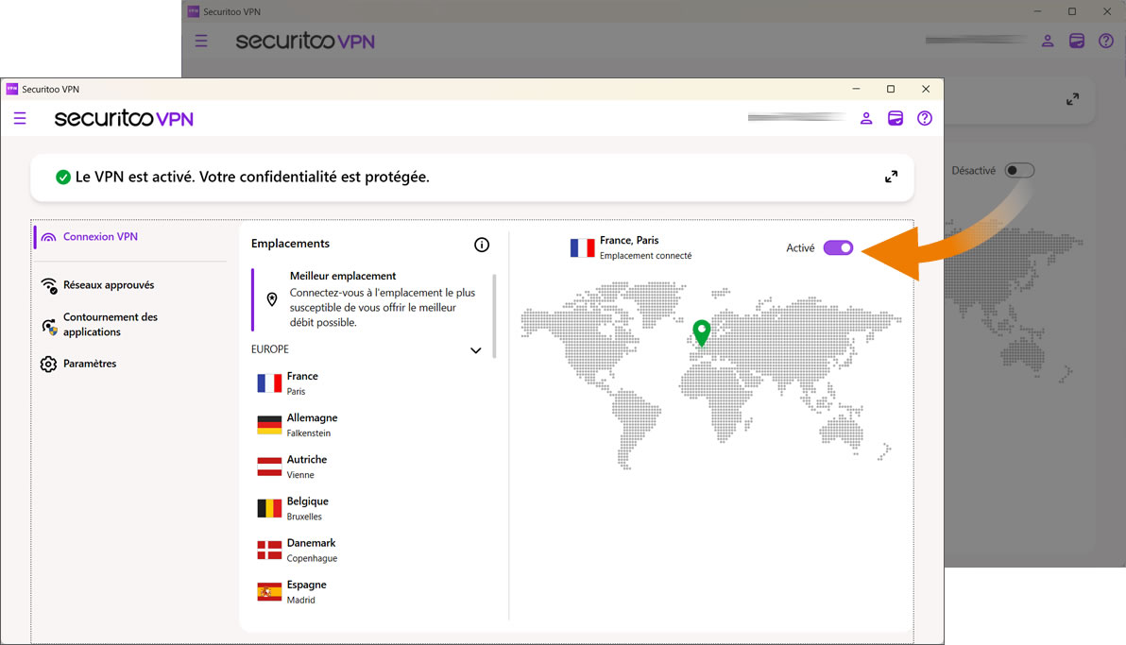
Task: Open the account profile icon in front window
Action: pyautogui.click(x=866, y=118)
